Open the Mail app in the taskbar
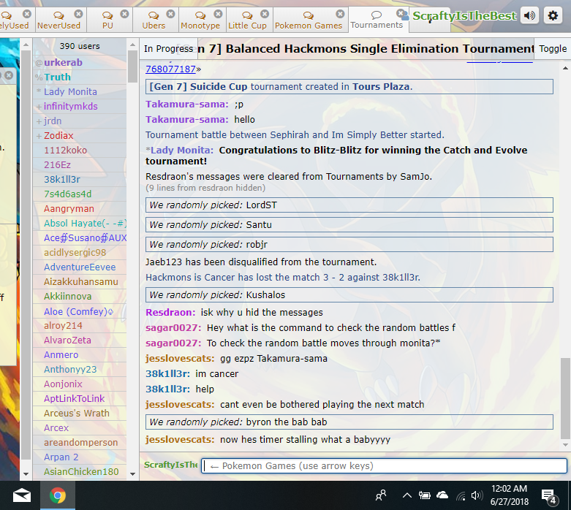Viewport: 571px width, 510px height. [x=22, y=495]
